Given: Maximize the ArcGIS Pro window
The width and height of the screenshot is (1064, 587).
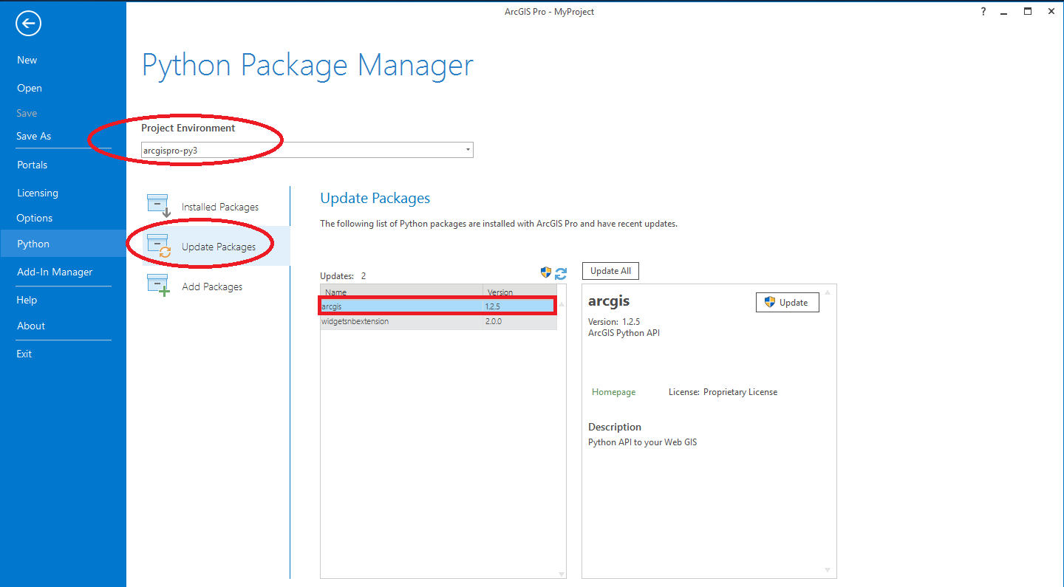Looking at the screenshot, I should pos(1028,12).
